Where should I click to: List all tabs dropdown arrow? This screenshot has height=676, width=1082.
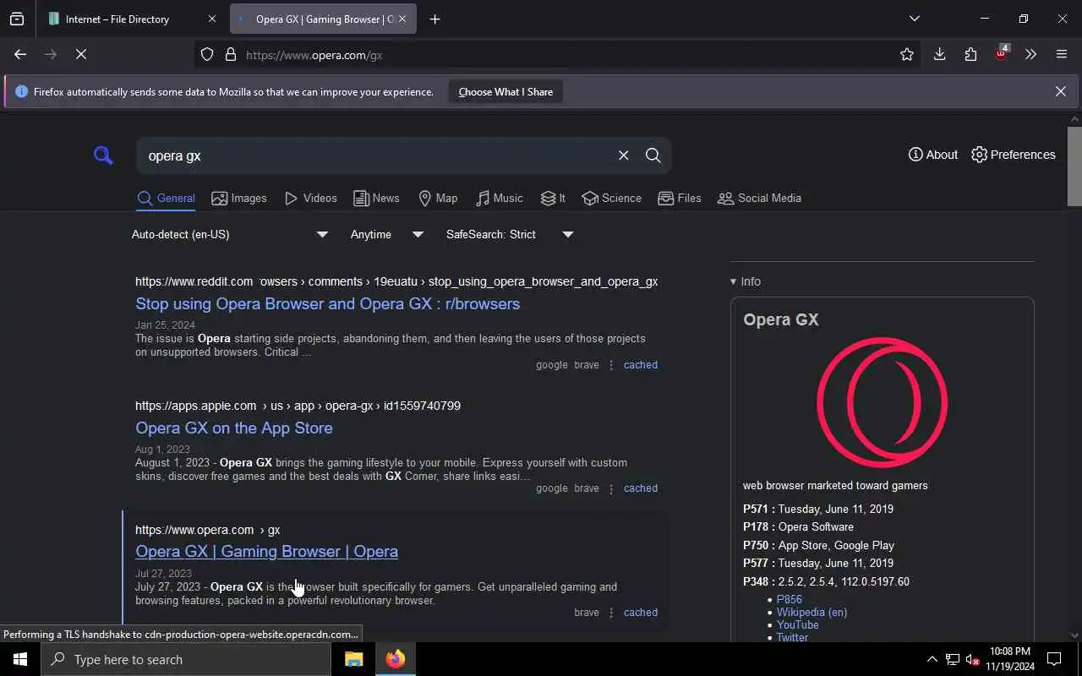tap(915, 19)
